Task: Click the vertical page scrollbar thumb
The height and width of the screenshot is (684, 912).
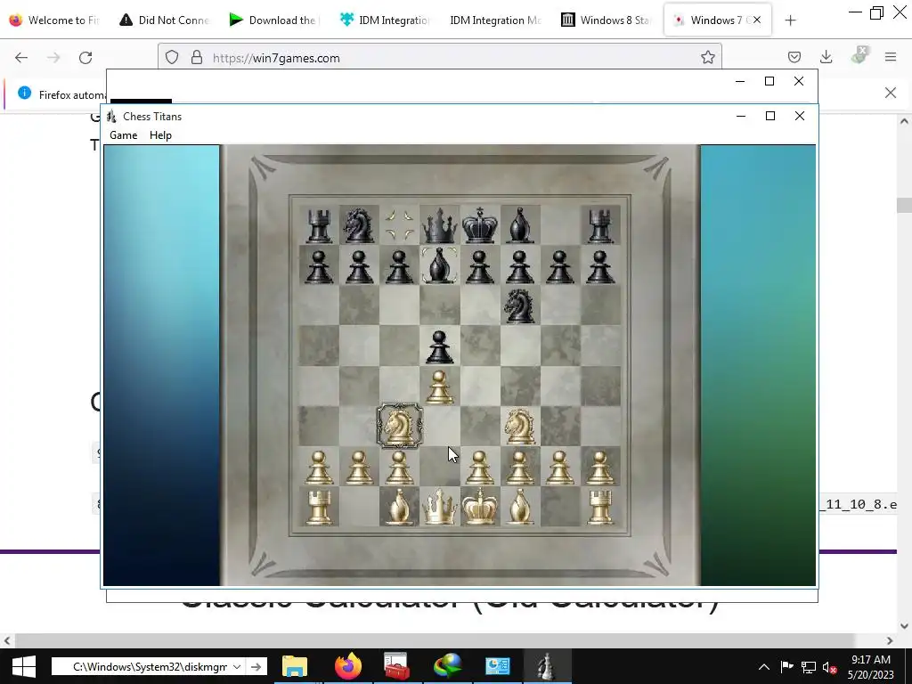Action: point(903,206)
